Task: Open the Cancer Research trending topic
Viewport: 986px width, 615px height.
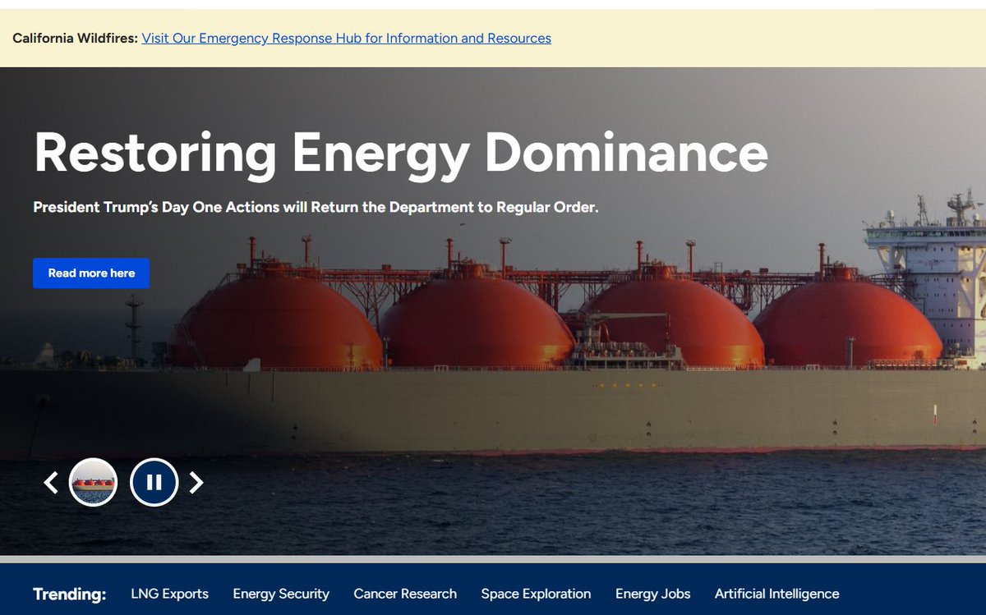Action: point(405,594)
